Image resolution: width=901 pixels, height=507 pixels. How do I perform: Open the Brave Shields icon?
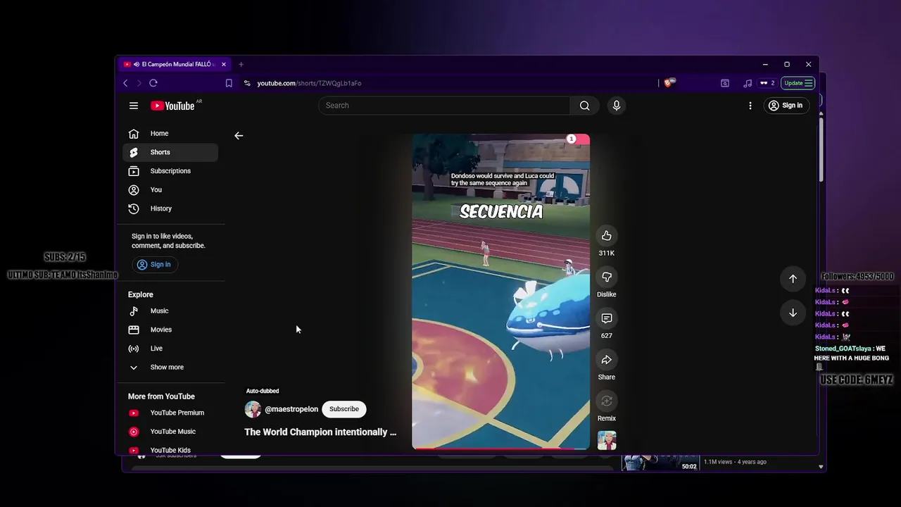click(x=669, y=82)
